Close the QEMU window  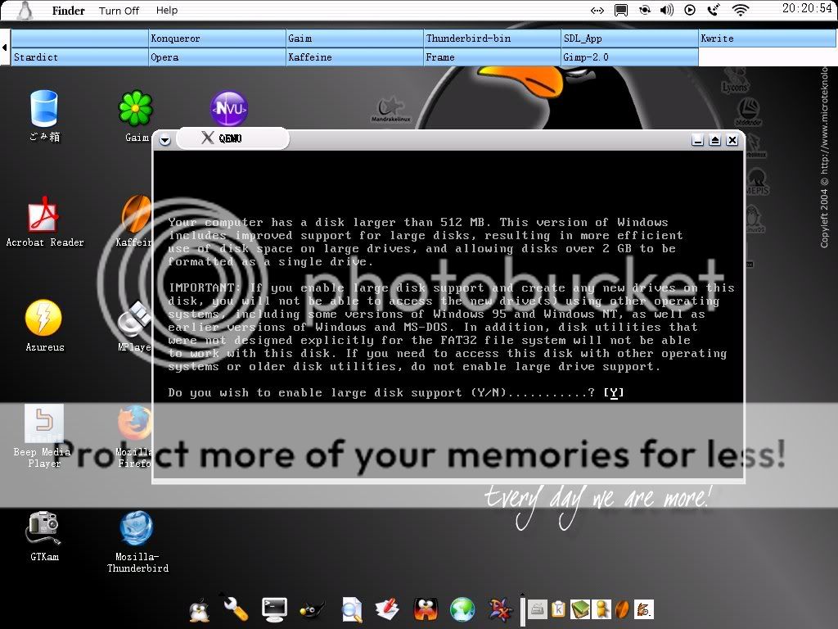click(732, 140)
